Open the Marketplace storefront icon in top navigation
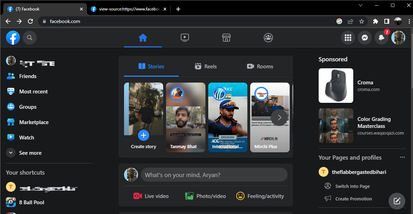413x214 pixels. point(226,38)
